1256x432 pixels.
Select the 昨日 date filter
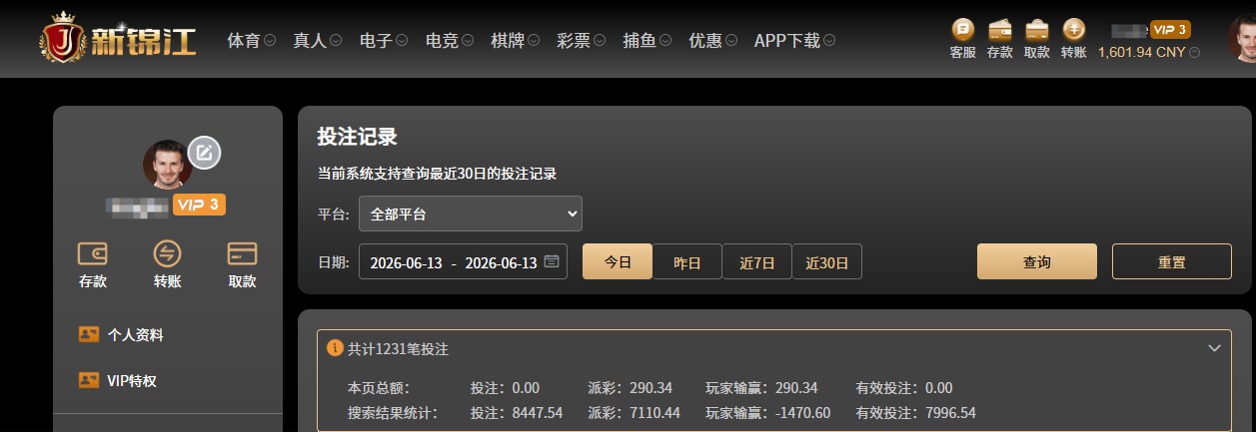point(687,262)
